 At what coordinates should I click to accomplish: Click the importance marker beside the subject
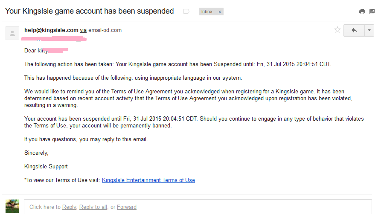coord(186,11)
